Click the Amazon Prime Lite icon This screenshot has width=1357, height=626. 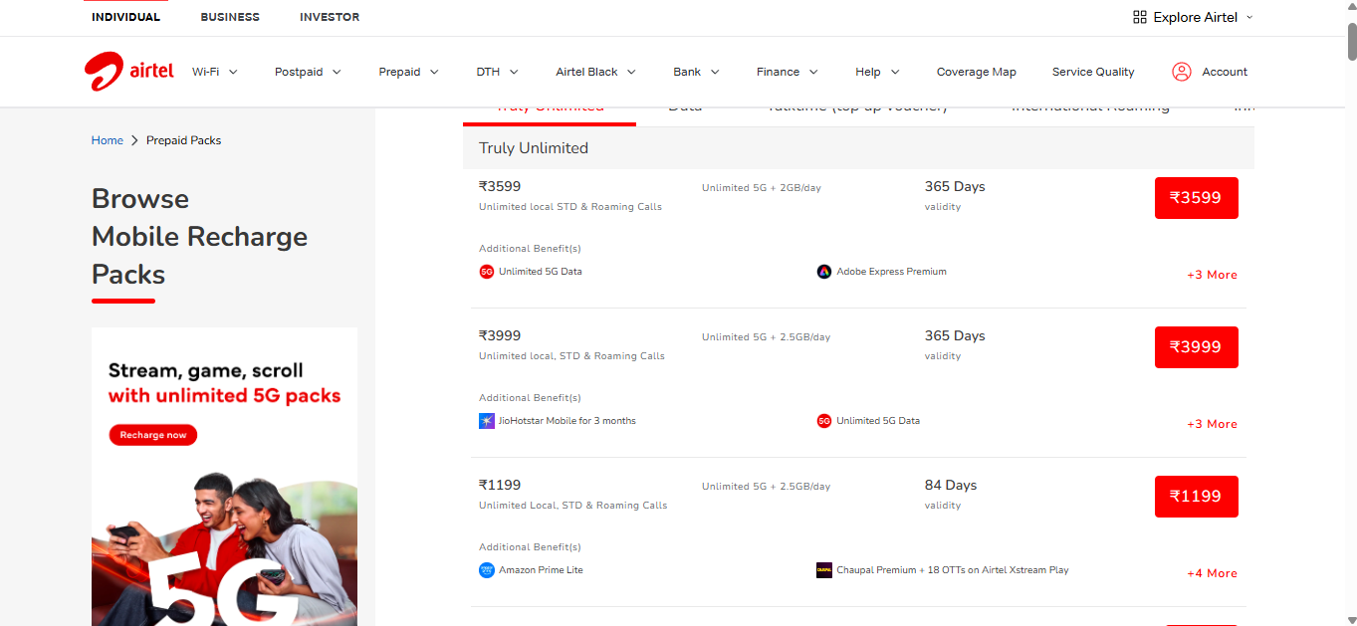coord(487,570)
